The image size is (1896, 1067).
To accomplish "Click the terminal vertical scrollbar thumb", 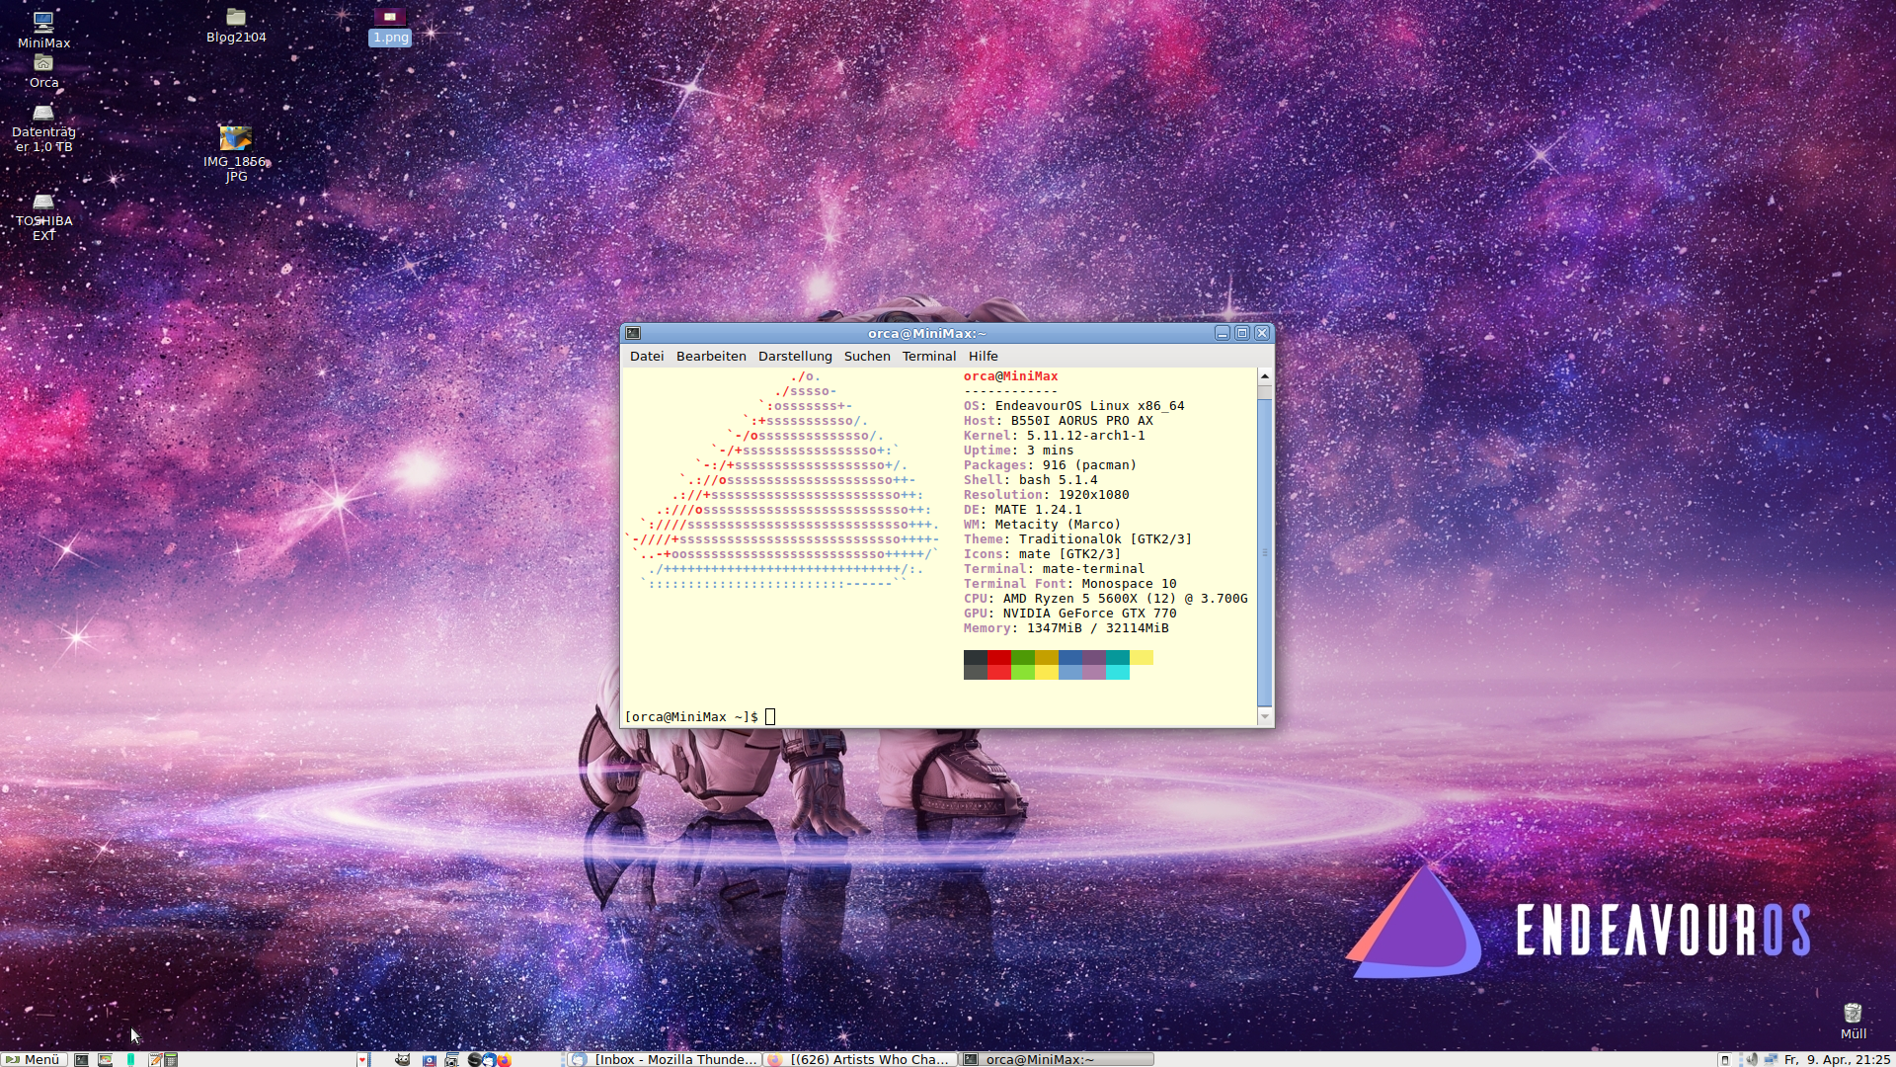I will [1265, 553].
